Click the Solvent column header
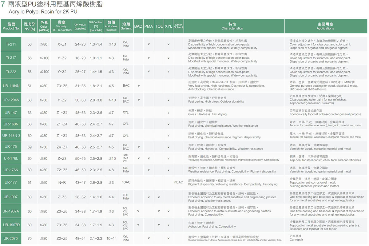Image resolution: width=369 pixels, height=246 pixels. 126,26
